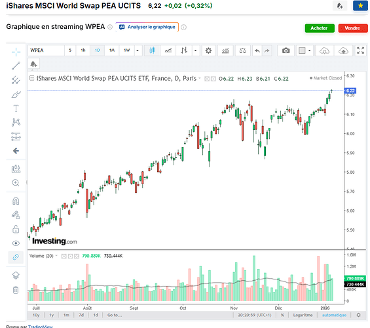Select the trend line drawing tool

coord(16,66)
